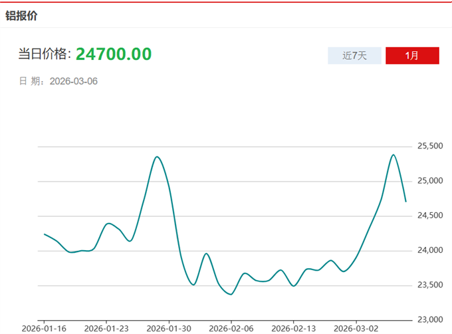Click the 2026-02-13 x-axis label
The image size is (452, 334).
point(293,328)
